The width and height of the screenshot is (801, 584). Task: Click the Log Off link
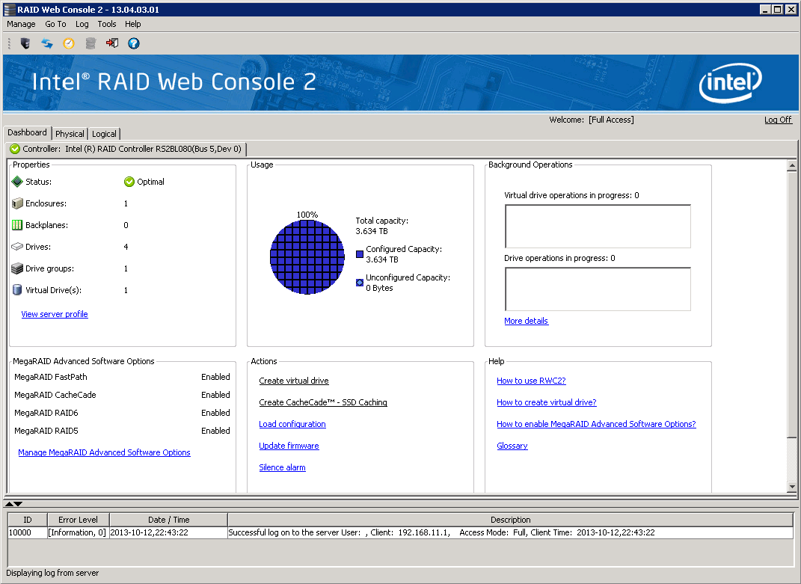coord(778,120)
